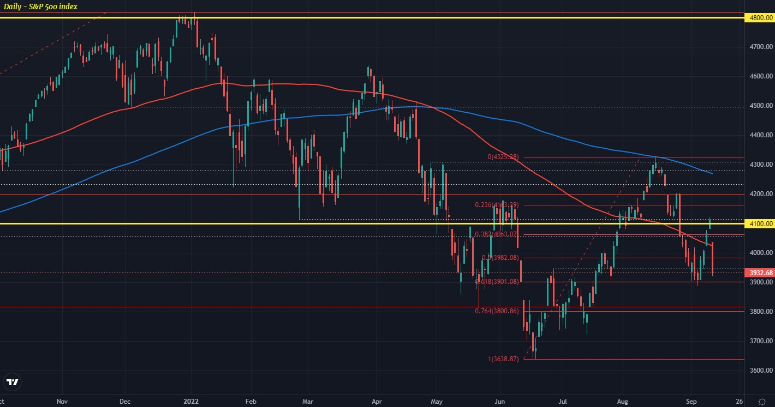The image size is (775, 407).
Task: Select the highlighted 4800.00 price label
Action: point(760,18)
